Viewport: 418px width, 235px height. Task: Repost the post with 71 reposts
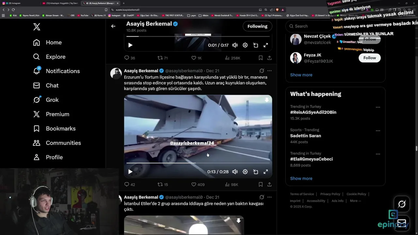(163, 58)
